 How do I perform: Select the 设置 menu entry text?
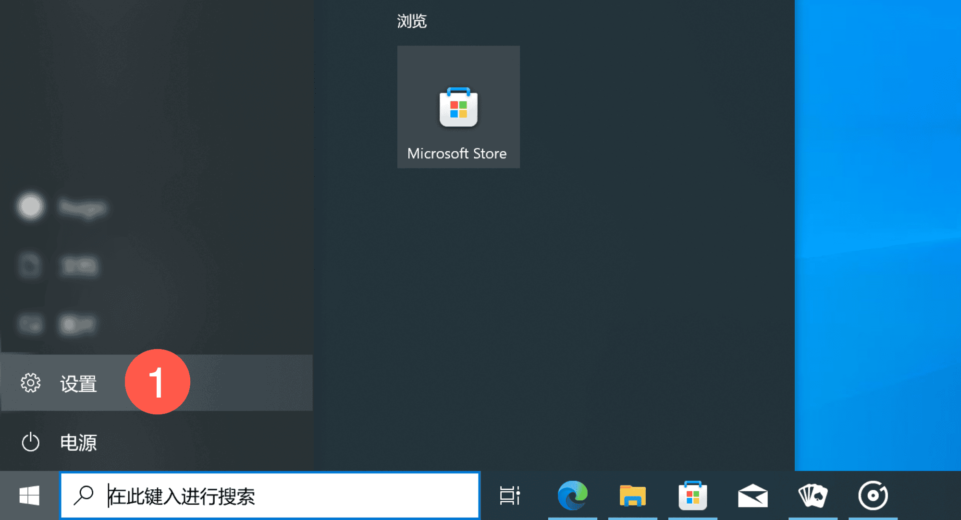[79, 384]
